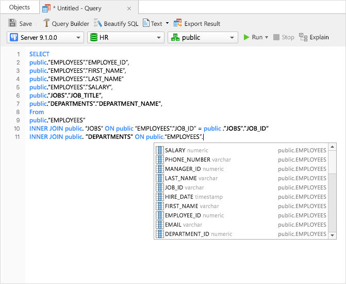Click the Explain button label

point(319,37)
